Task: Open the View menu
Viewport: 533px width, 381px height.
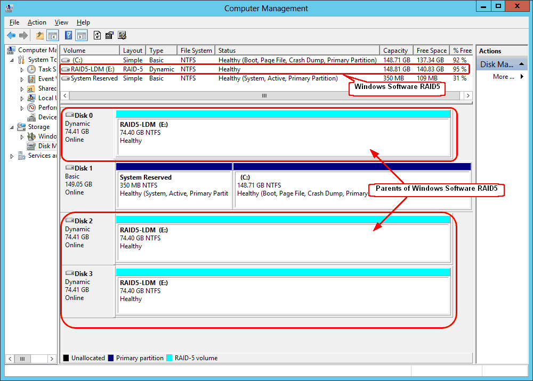Action: tap(61, 22)
